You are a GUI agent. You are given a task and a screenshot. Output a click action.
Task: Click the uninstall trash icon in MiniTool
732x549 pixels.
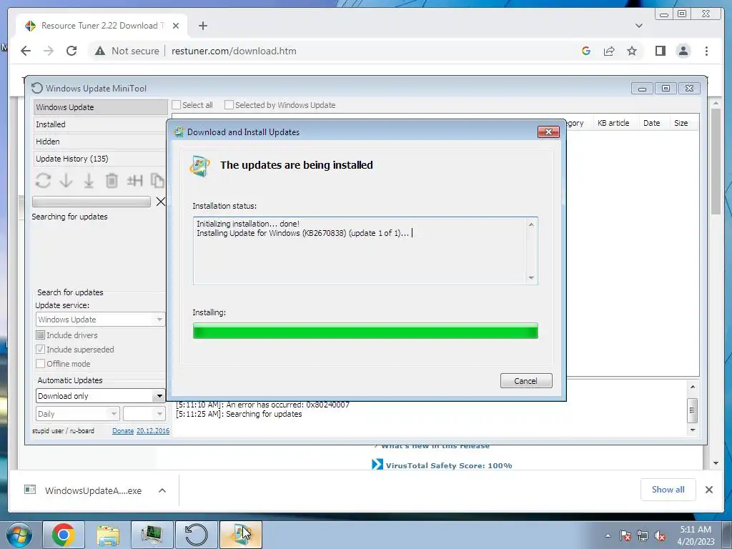click(112, 181)
